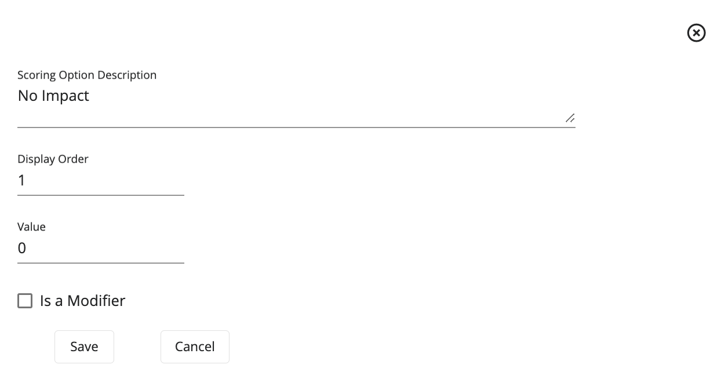Cancel editing the scoring option
The image size is (721, 379).
pos(195,347)
